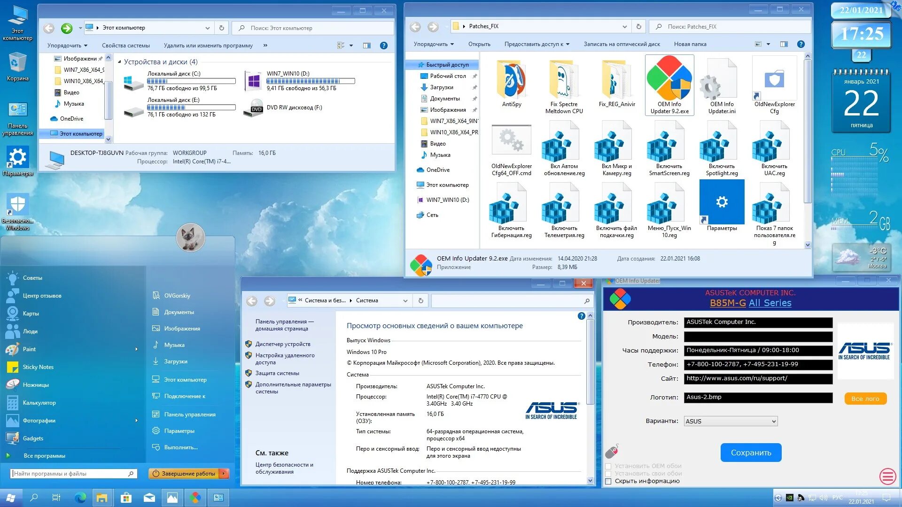Screen dimensions: 902x507
Task: Open OEM Info Updater 9.2.exe file
Action: coord(669,79)
